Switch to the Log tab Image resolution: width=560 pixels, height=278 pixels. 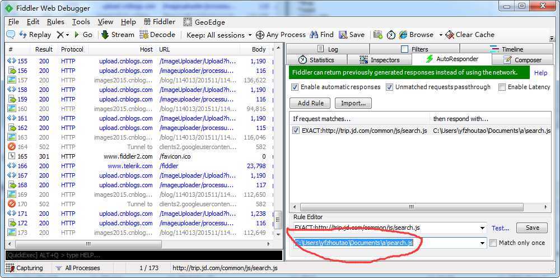[328, 49]
